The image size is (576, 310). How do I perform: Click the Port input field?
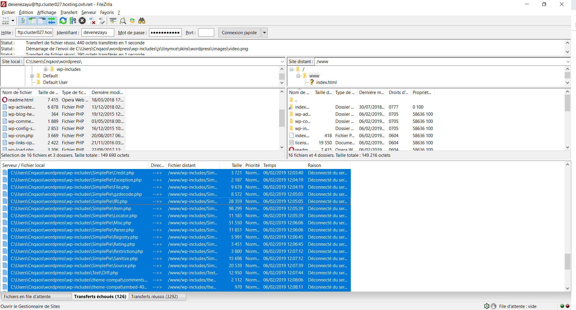click(206, 33)
